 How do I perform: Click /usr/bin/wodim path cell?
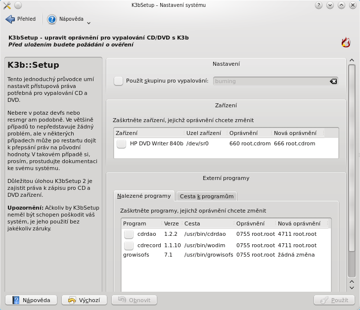click(205, 245)
